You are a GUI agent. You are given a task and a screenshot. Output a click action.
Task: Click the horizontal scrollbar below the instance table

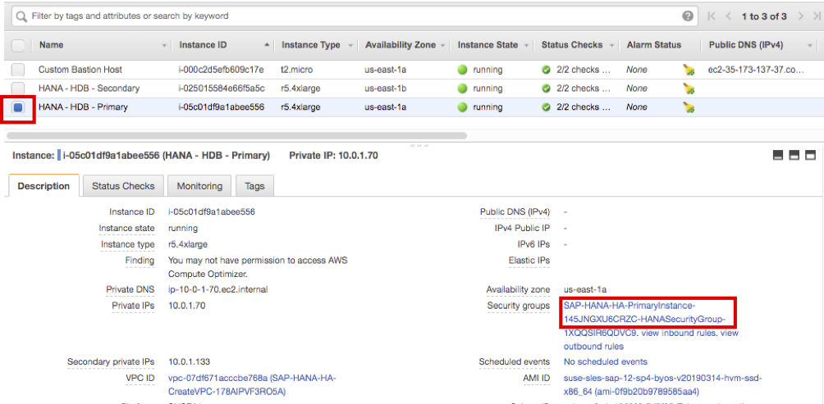(x=238, y=135)
